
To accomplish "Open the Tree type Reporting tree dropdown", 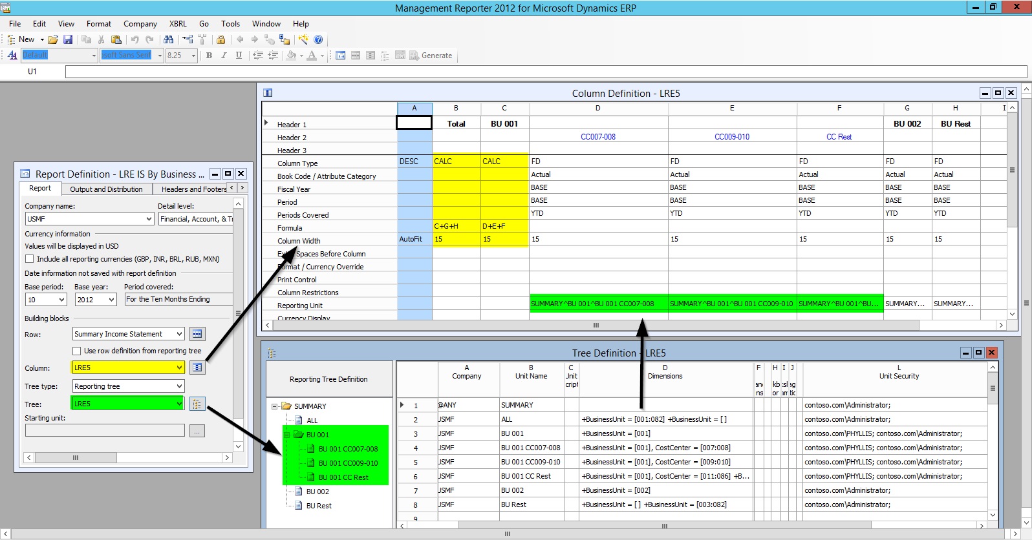I will 179,386.
